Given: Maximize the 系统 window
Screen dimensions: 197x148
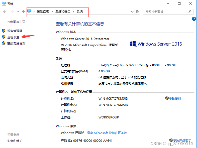Looking at the screenshot, I should point(179,4).
